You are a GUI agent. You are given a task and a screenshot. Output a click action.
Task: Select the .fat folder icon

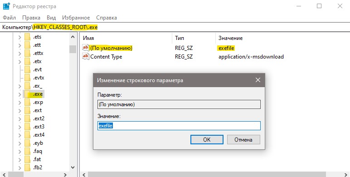(x=27, y=159)
